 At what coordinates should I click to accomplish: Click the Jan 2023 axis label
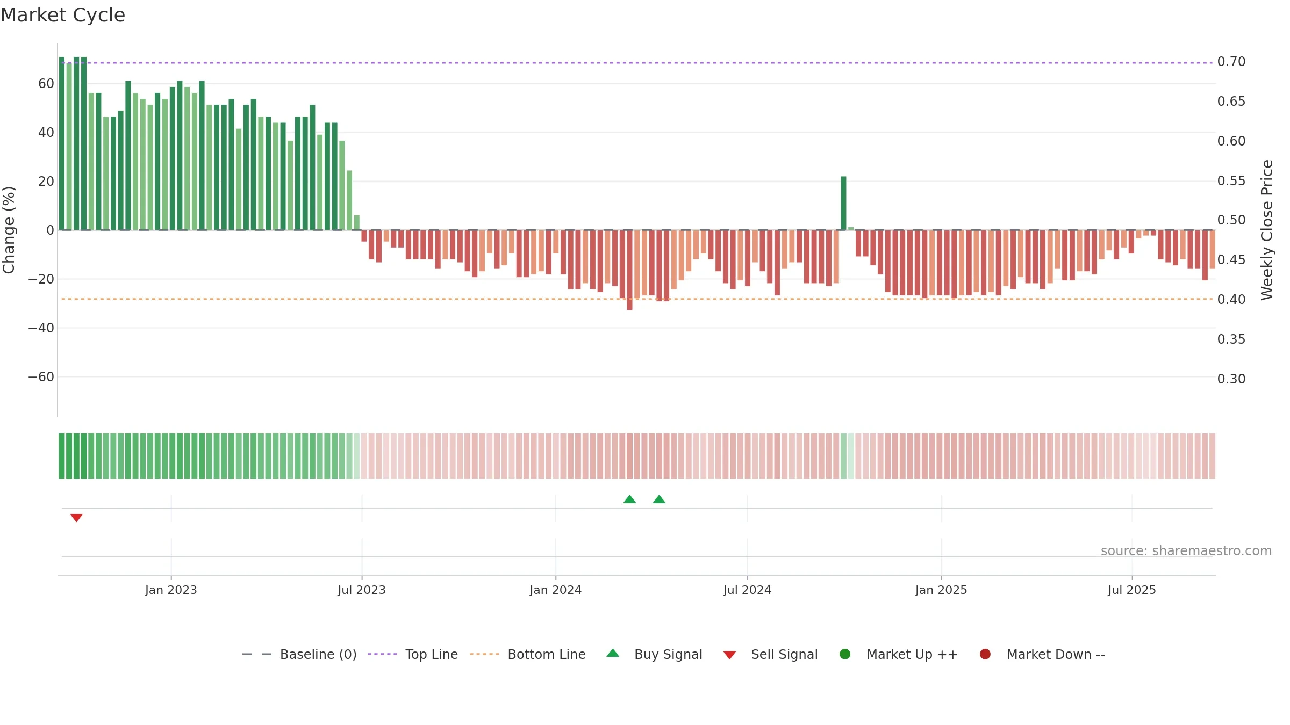point(171,590)
